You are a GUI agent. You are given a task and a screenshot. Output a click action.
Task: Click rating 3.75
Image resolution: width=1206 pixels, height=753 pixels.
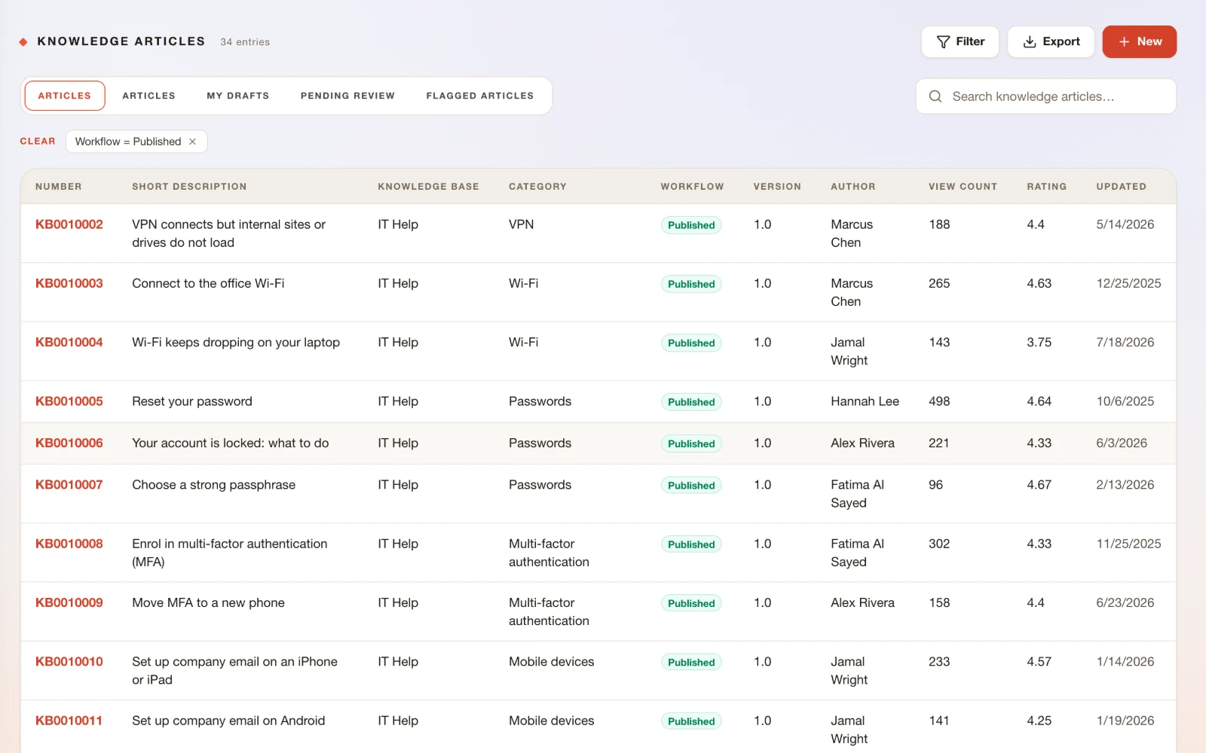coord(1039,342)
